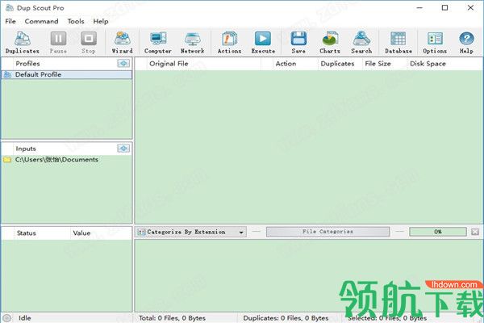Select the C:\Users Documents input row

[x=67, y=160]
